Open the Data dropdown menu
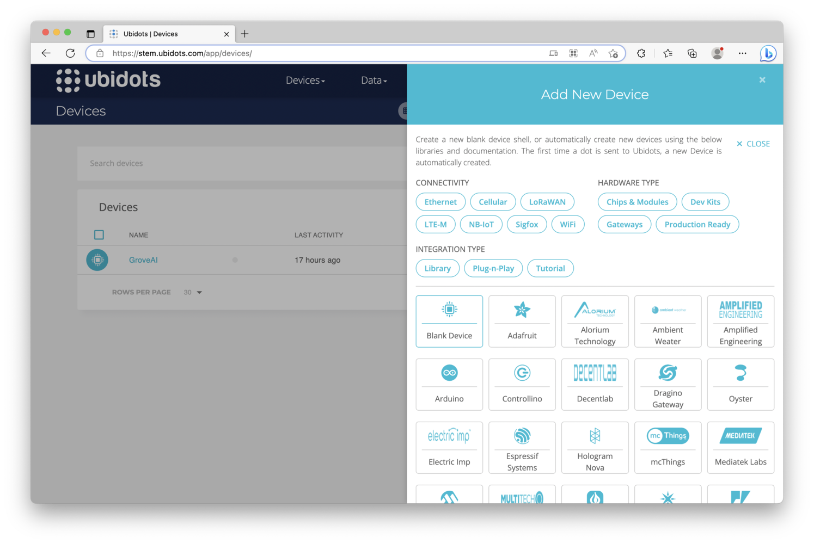 coord(374,81)
